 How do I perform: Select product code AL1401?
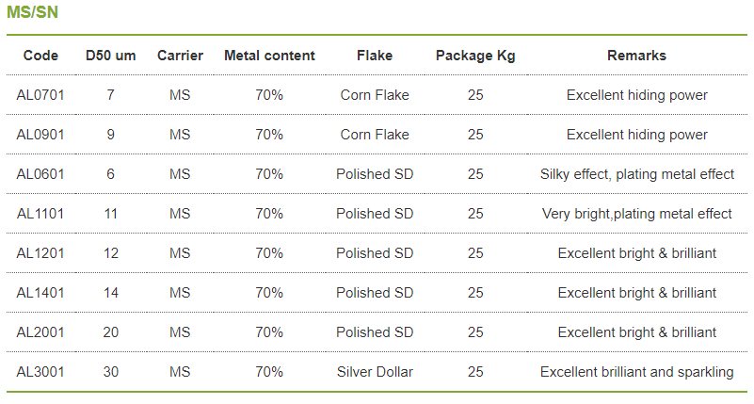(x=40, y=293)
